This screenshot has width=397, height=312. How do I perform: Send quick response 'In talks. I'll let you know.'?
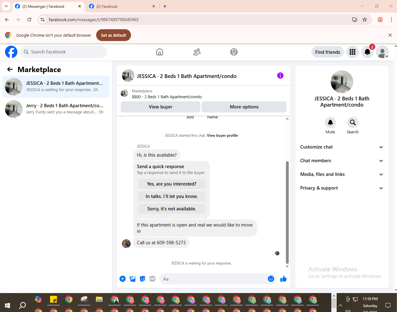click(172, 196)
